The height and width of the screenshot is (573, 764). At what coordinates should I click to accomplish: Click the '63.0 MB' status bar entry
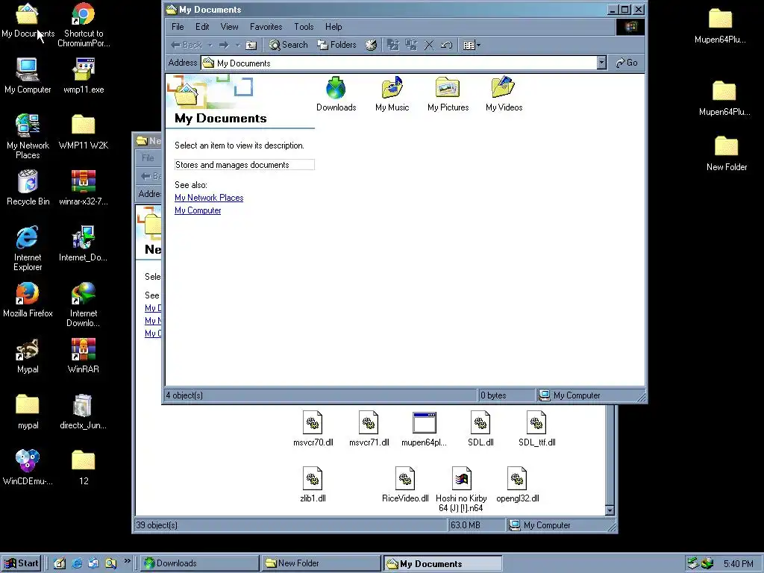465,525
